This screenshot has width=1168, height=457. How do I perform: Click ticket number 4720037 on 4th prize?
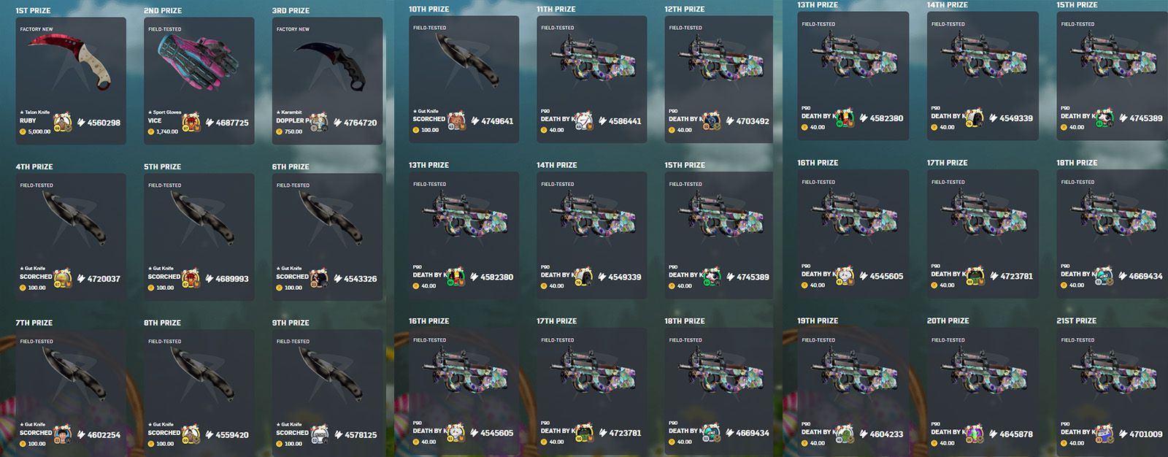(104, 279)
